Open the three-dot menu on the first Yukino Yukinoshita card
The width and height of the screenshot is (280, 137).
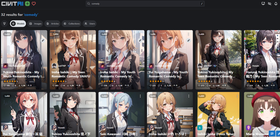click(x=43, y=34)
